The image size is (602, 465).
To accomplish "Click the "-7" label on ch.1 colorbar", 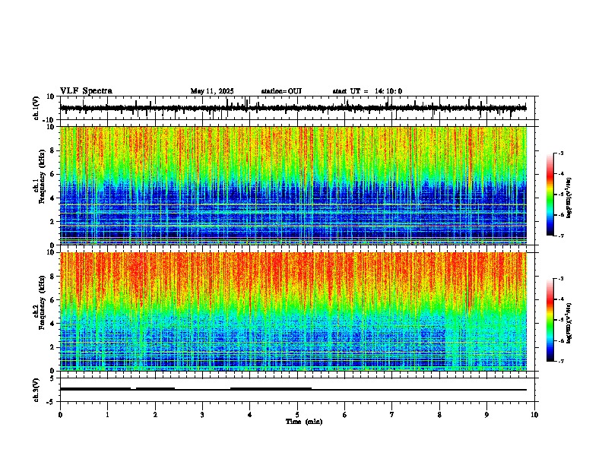I will coord(561,236).
